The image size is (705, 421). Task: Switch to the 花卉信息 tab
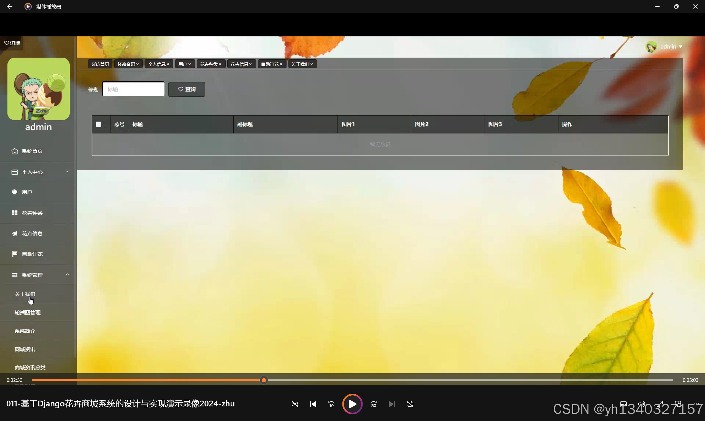point(239,64)
